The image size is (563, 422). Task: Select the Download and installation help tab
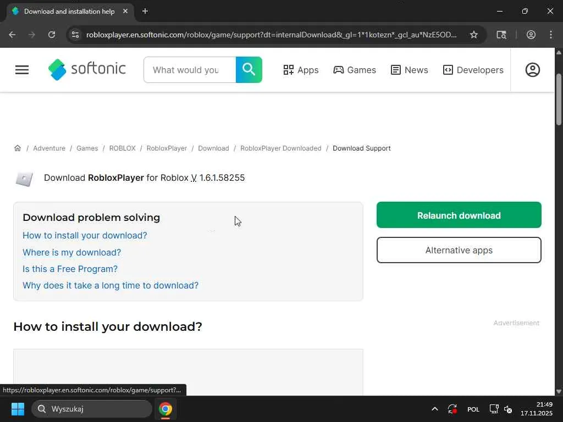(69, 12)
